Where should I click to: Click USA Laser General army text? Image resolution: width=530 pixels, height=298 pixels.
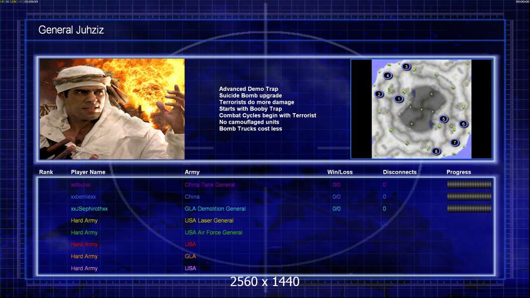click(x=209, y=221)
